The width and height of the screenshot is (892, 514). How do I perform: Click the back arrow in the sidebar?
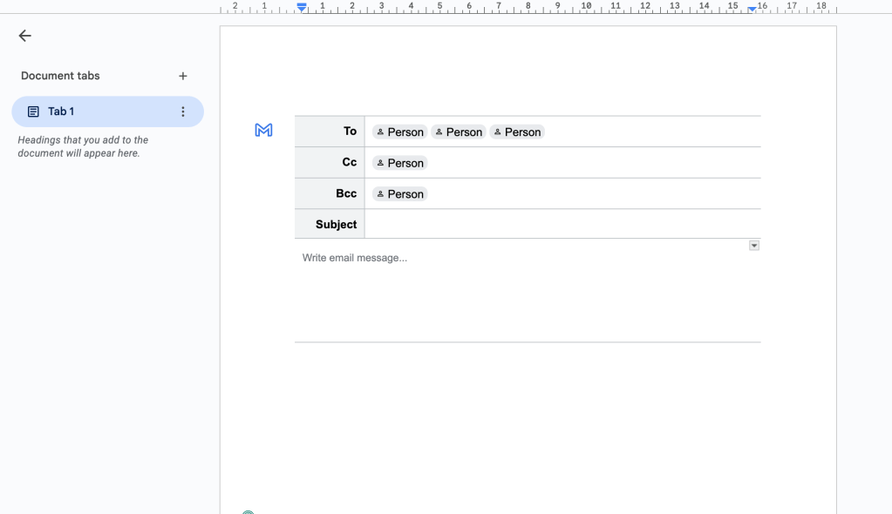pos(24,36)
